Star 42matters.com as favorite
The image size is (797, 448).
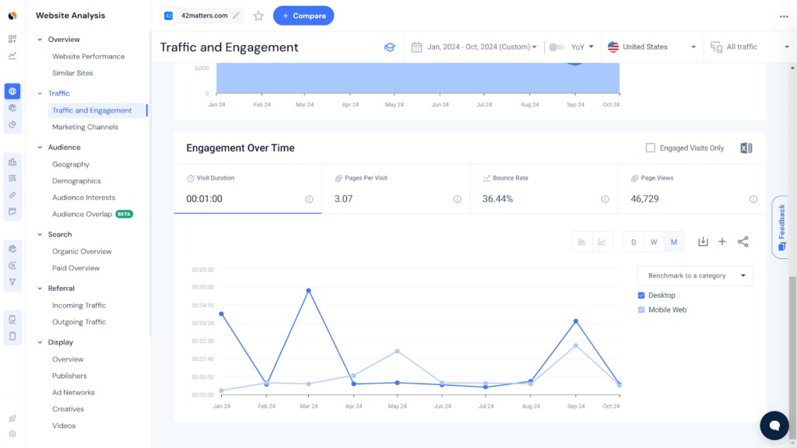258,16
